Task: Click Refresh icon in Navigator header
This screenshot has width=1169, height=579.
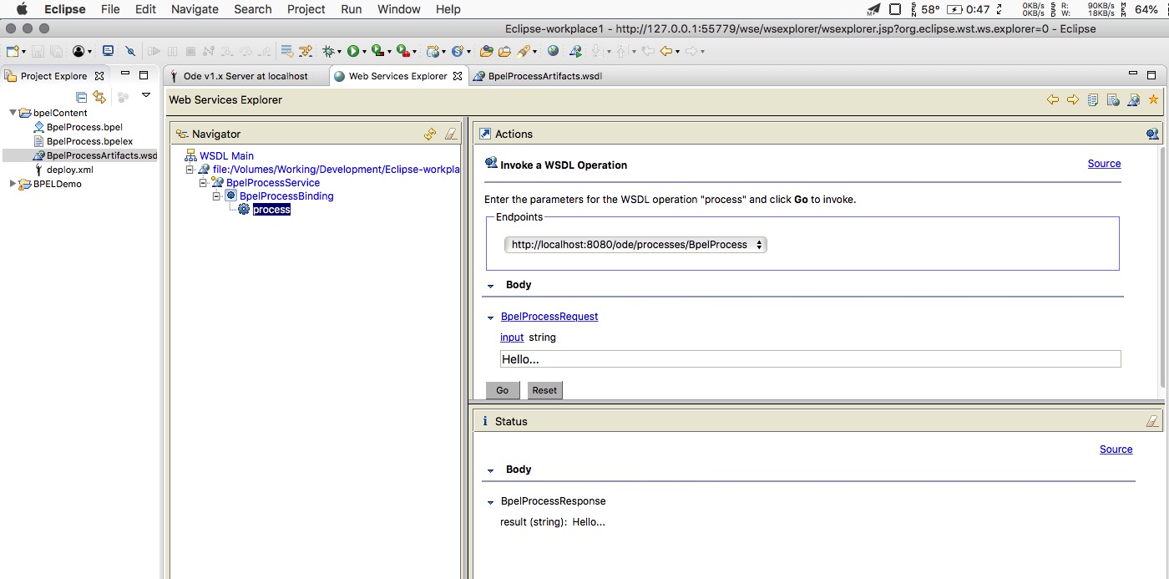Action: 430,134
